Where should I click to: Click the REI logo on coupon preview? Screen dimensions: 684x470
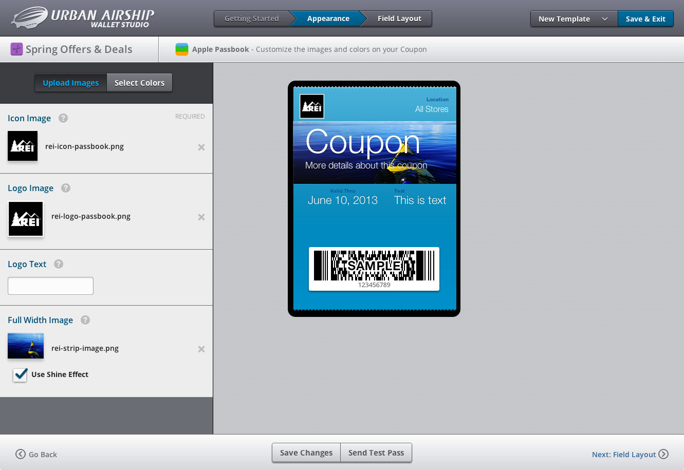click(x=312, y=106)
